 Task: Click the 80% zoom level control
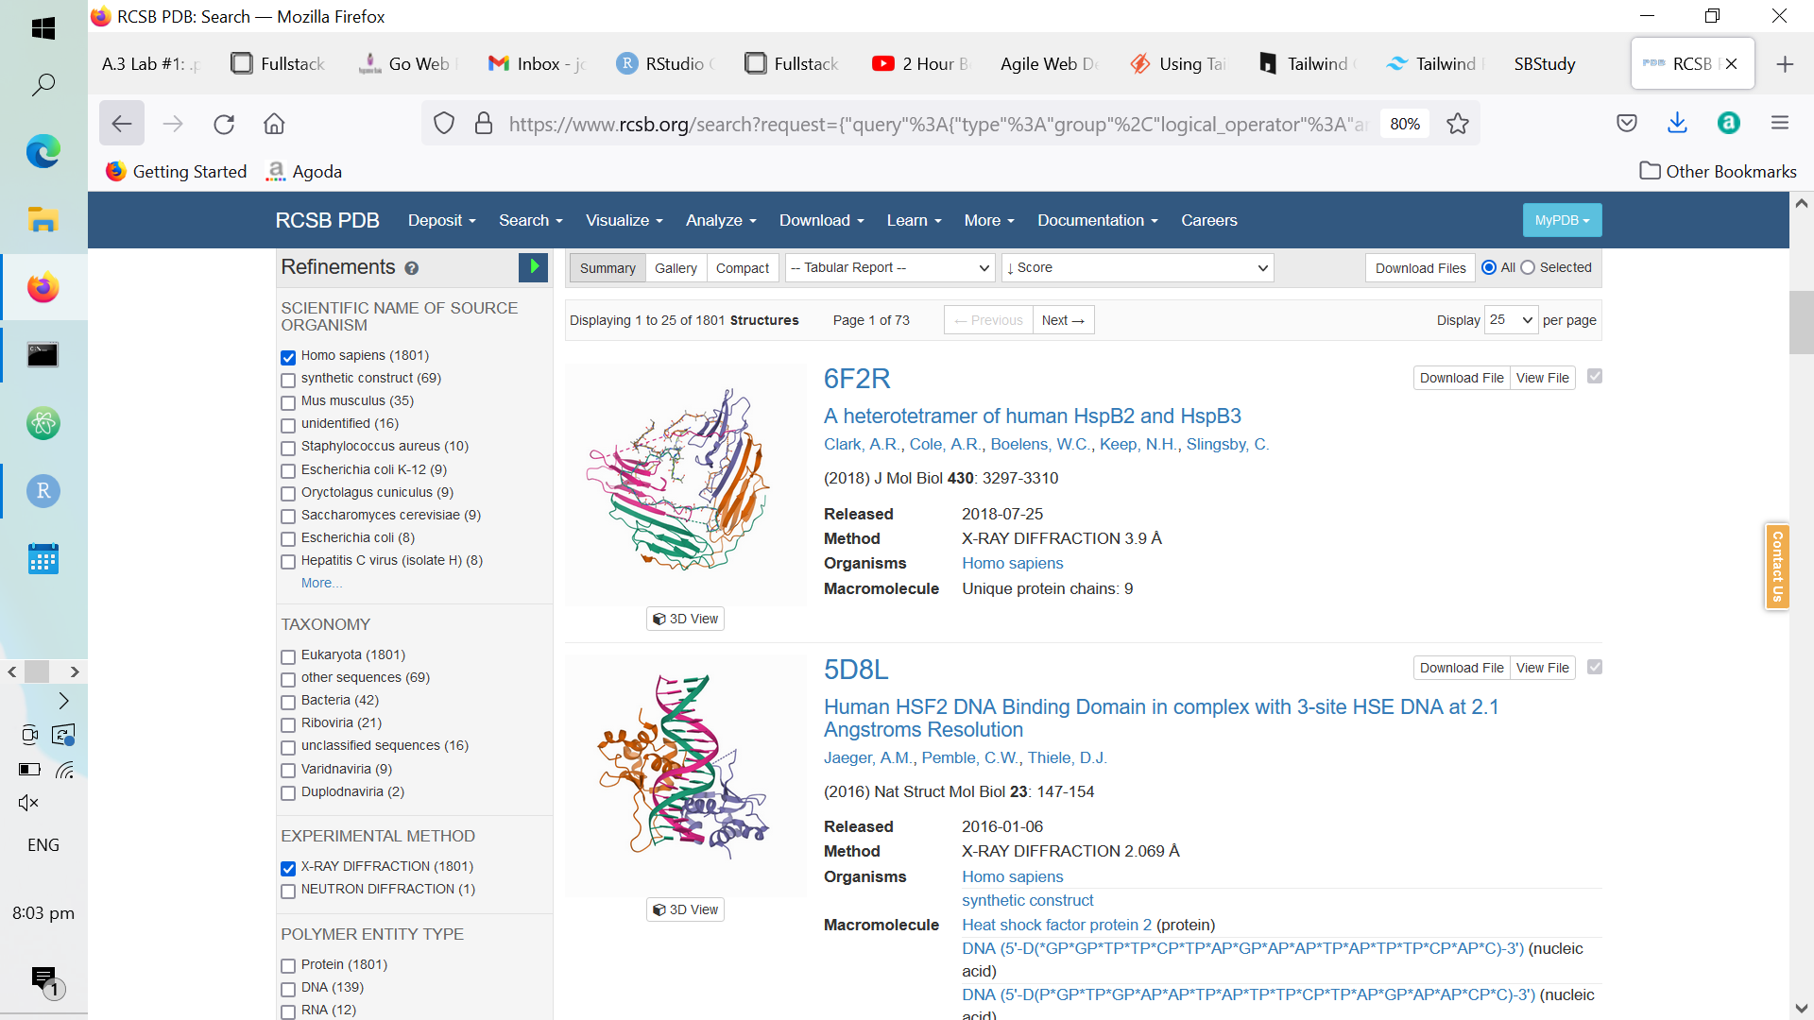pos(1404,124)
